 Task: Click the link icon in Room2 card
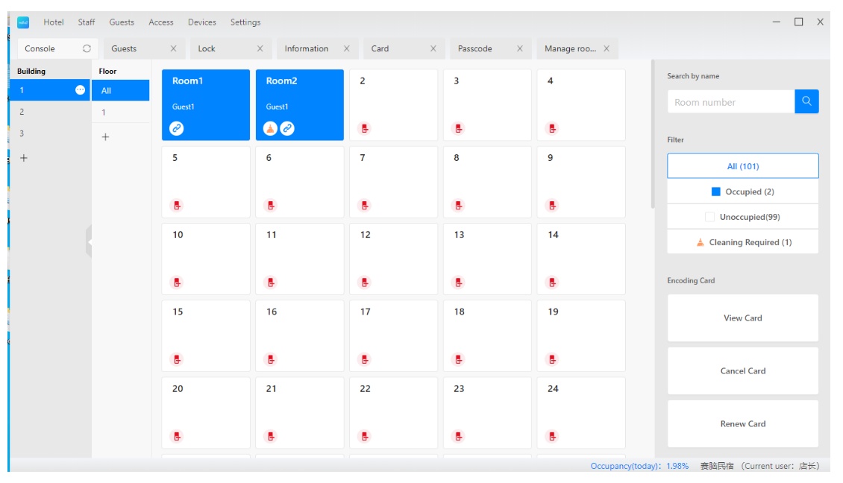click(287, 128)
